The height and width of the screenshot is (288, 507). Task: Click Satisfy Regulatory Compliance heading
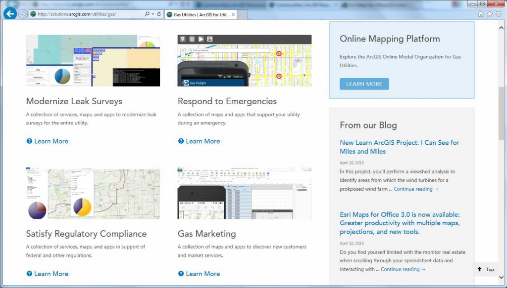pyautogui.click(x=86, y=234)
